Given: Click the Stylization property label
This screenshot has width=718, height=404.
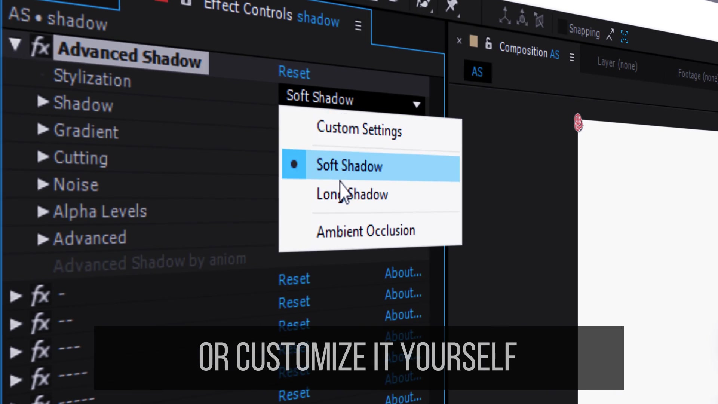Looking at the screenshot, I should 92,78.
